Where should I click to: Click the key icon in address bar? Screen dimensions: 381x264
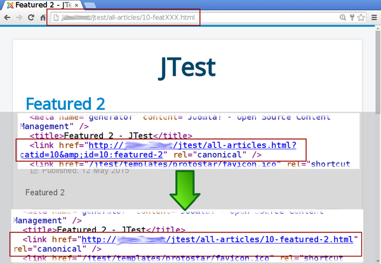tap(352, 18)
